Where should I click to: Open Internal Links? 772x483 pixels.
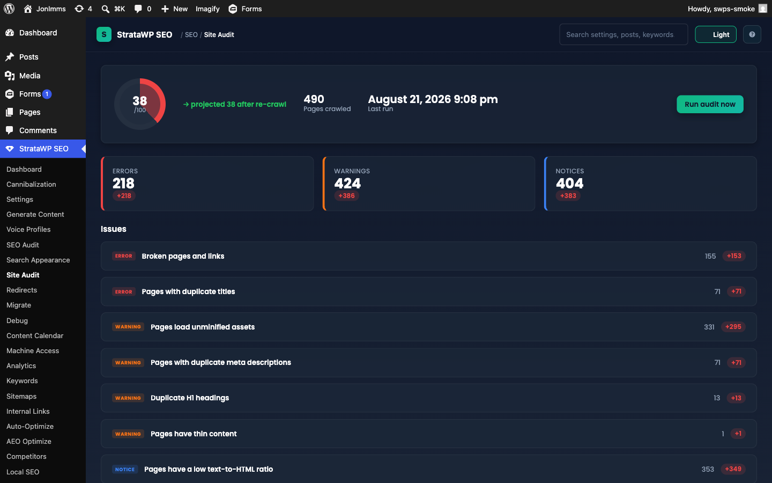click(28, 411)
